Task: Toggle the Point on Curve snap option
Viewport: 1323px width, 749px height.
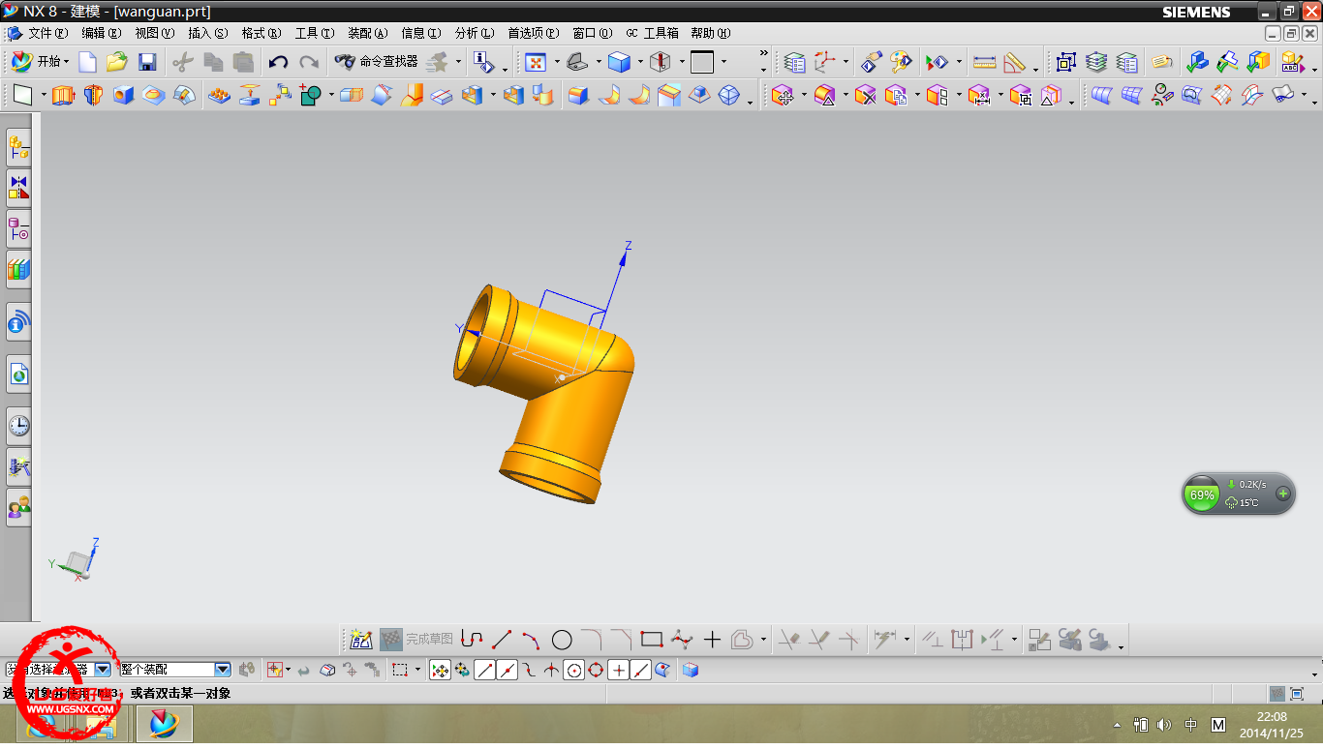Action: [641, 670]
